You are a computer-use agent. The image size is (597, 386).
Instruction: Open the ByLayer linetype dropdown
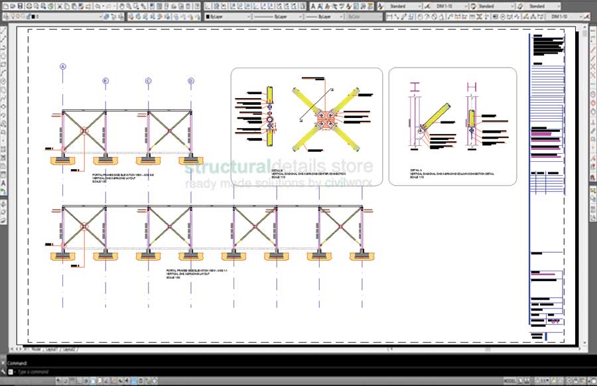[300, 15]
